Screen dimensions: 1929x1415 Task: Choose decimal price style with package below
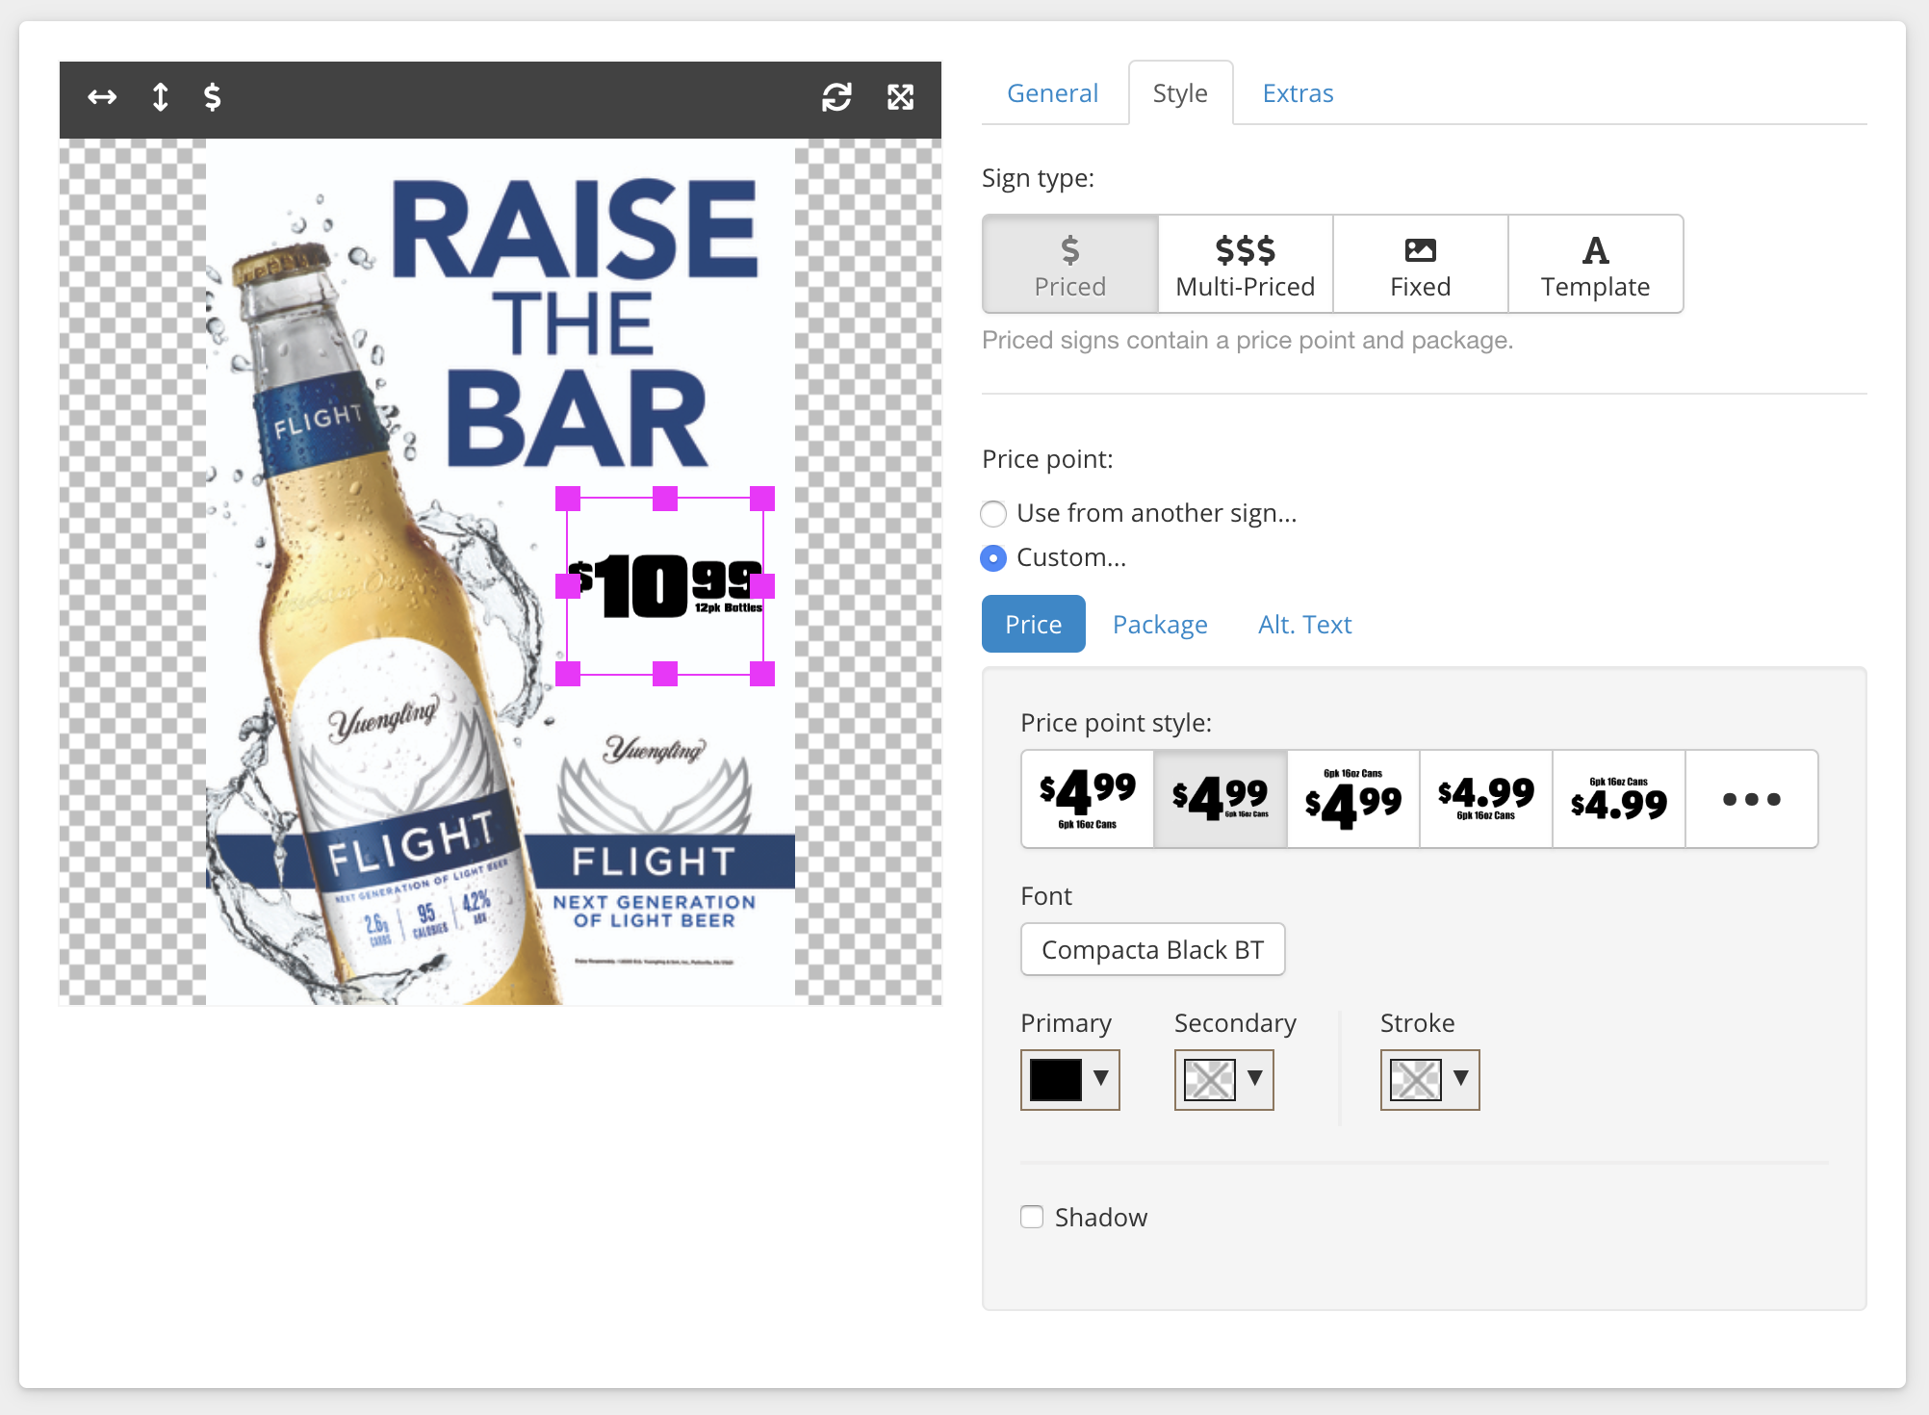coord(1486,799)
